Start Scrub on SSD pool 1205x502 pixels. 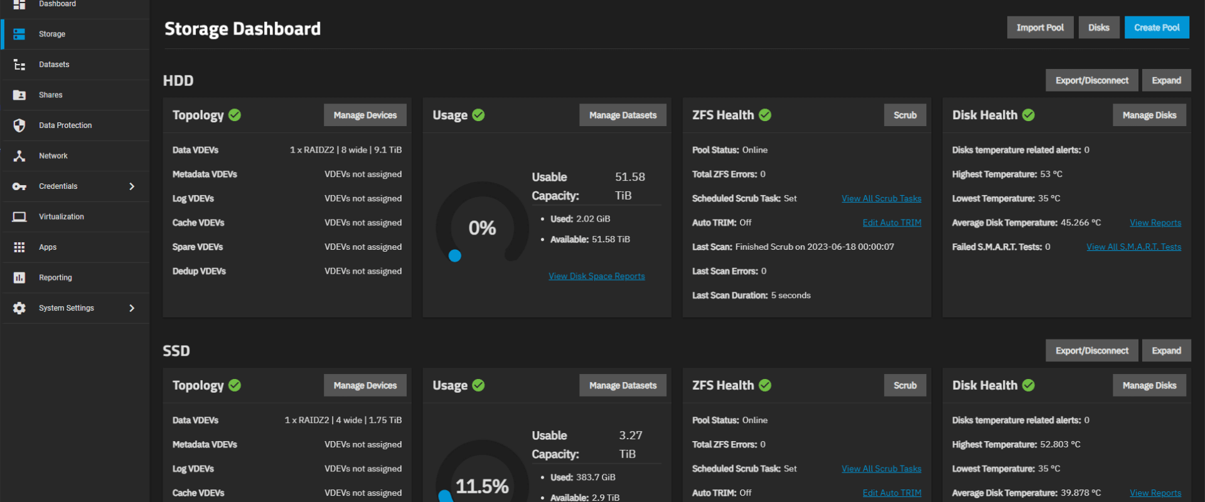point(905,385)
